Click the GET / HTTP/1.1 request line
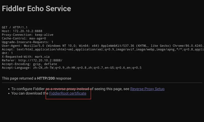204x122 pixels. (x=15, y=27)
